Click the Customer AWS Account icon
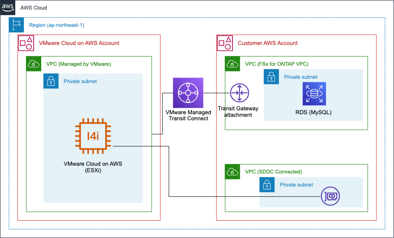 tap(225, 43)
